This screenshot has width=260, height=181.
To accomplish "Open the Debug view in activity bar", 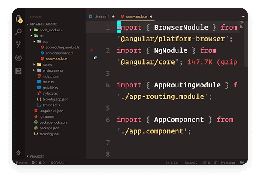I will click(19, 58).
